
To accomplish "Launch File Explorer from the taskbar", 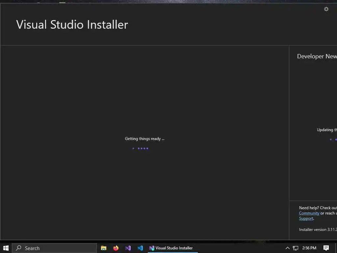I will coord(104,248).
